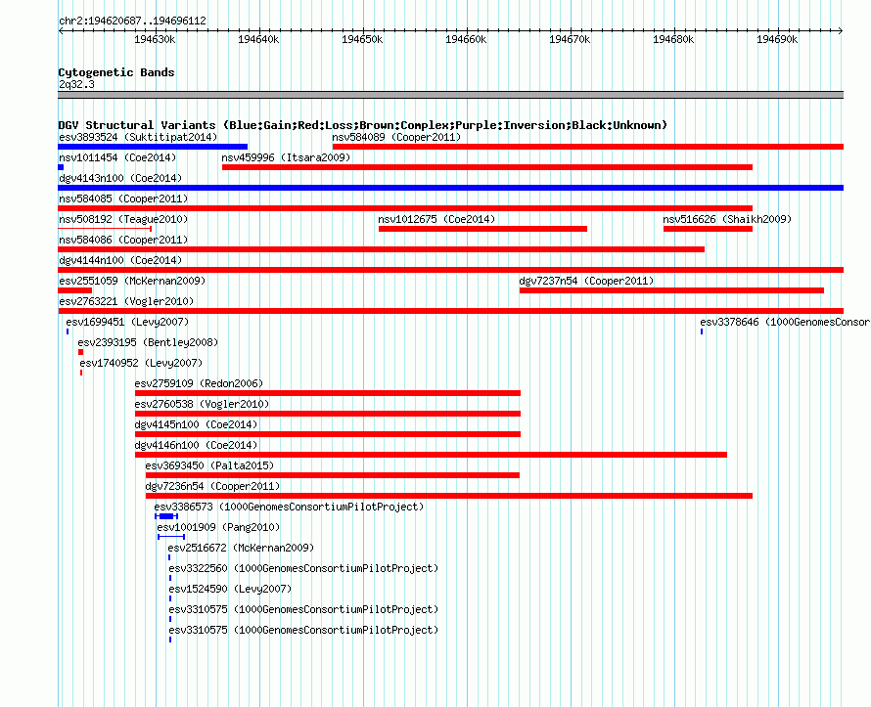This screenshot has height=707, width=871.
Task: Click the red bar under nsv459996
Action: coord(487,167)
